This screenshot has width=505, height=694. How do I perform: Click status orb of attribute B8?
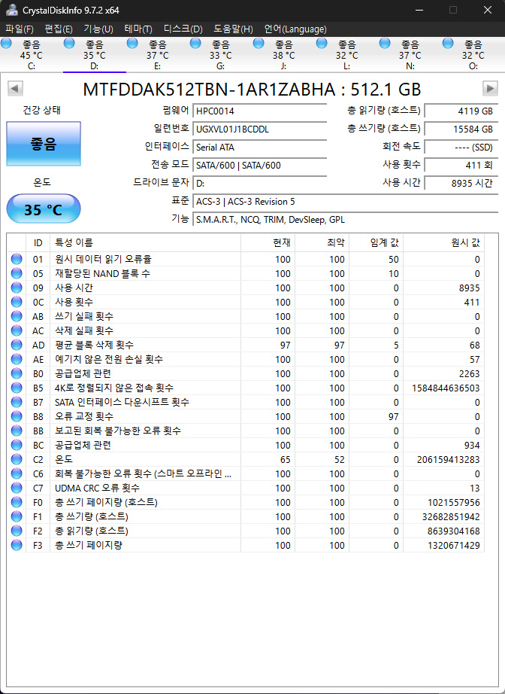point(17,416)
